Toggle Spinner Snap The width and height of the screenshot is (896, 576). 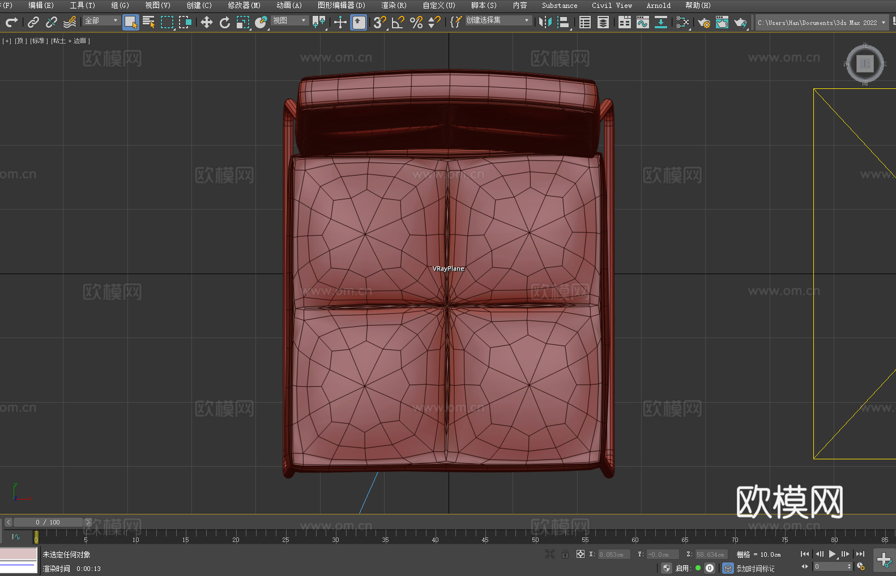tap(434, 22)
